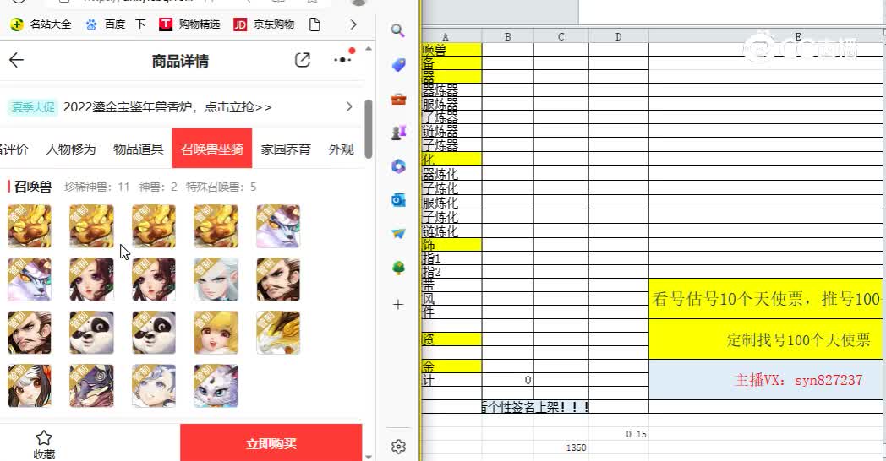This screenshot has width=886, height=461.
Task: Select the purple hooded creature thumbnail
Action: coord(91,386)
